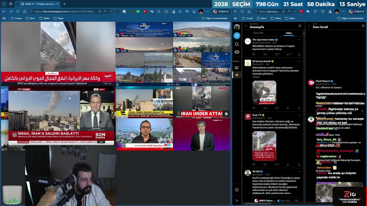
Task: Select the TRT Haber stream tile
Action: 61,116
